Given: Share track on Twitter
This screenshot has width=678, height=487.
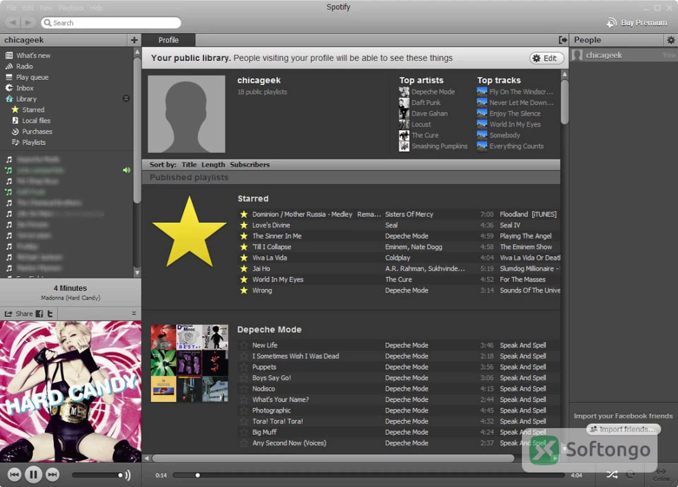Looking at the screenshot, I should (50, 314).
